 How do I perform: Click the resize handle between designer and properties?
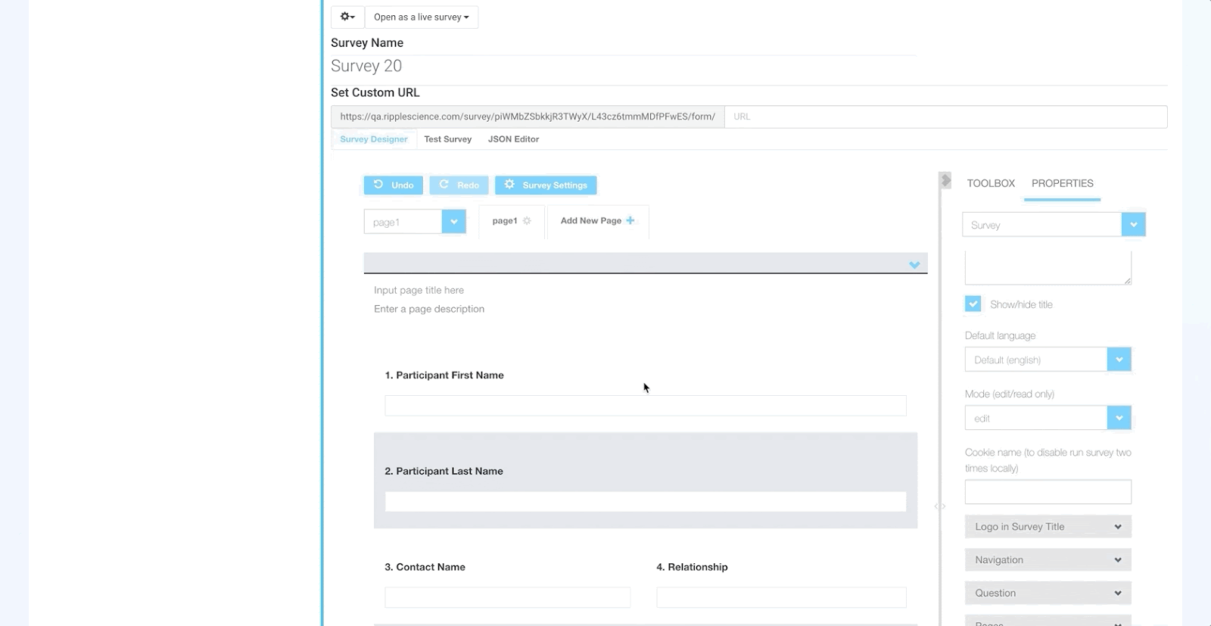point(940,506)
